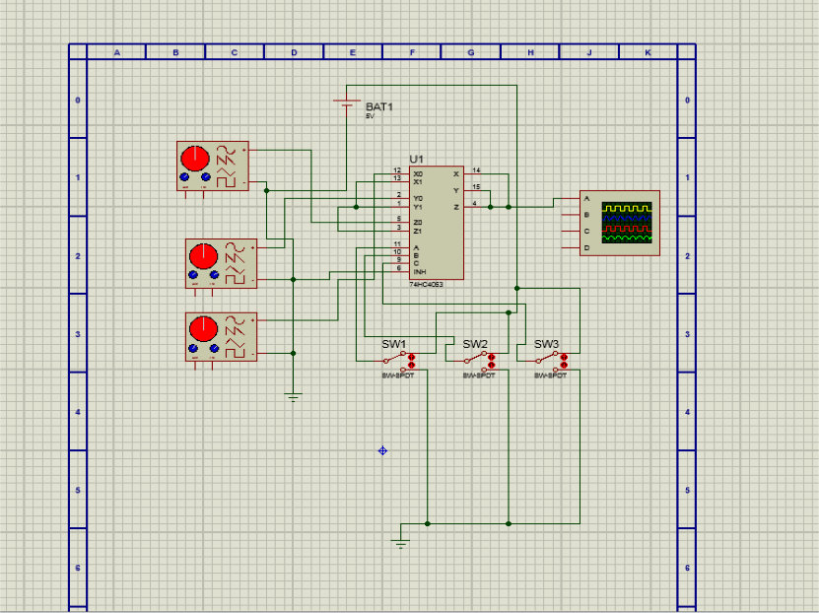Select the A pin 11 on U1
This screenshot has width=819, height=613.
tap(400, 247)
